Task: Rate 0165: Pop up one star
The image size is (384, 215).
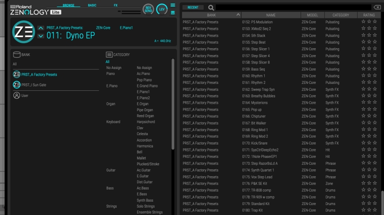Action: pos(364,109)
